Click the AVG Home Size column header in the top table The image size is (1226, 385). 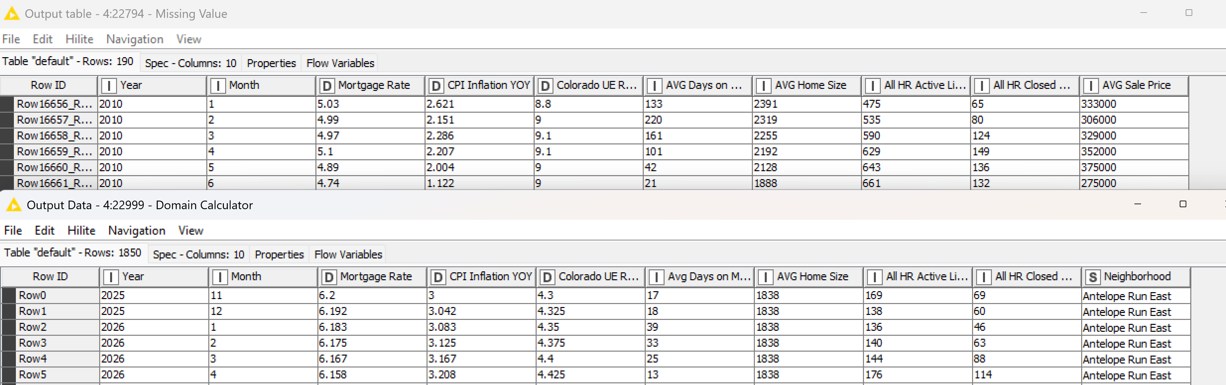click(810, 85)
